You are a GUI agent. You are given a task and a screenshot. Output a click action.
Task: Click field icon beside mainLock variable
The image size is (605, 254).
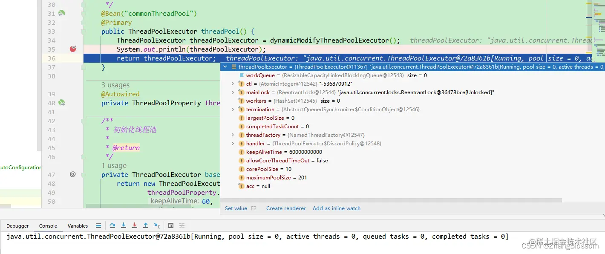tap(242, 92)
